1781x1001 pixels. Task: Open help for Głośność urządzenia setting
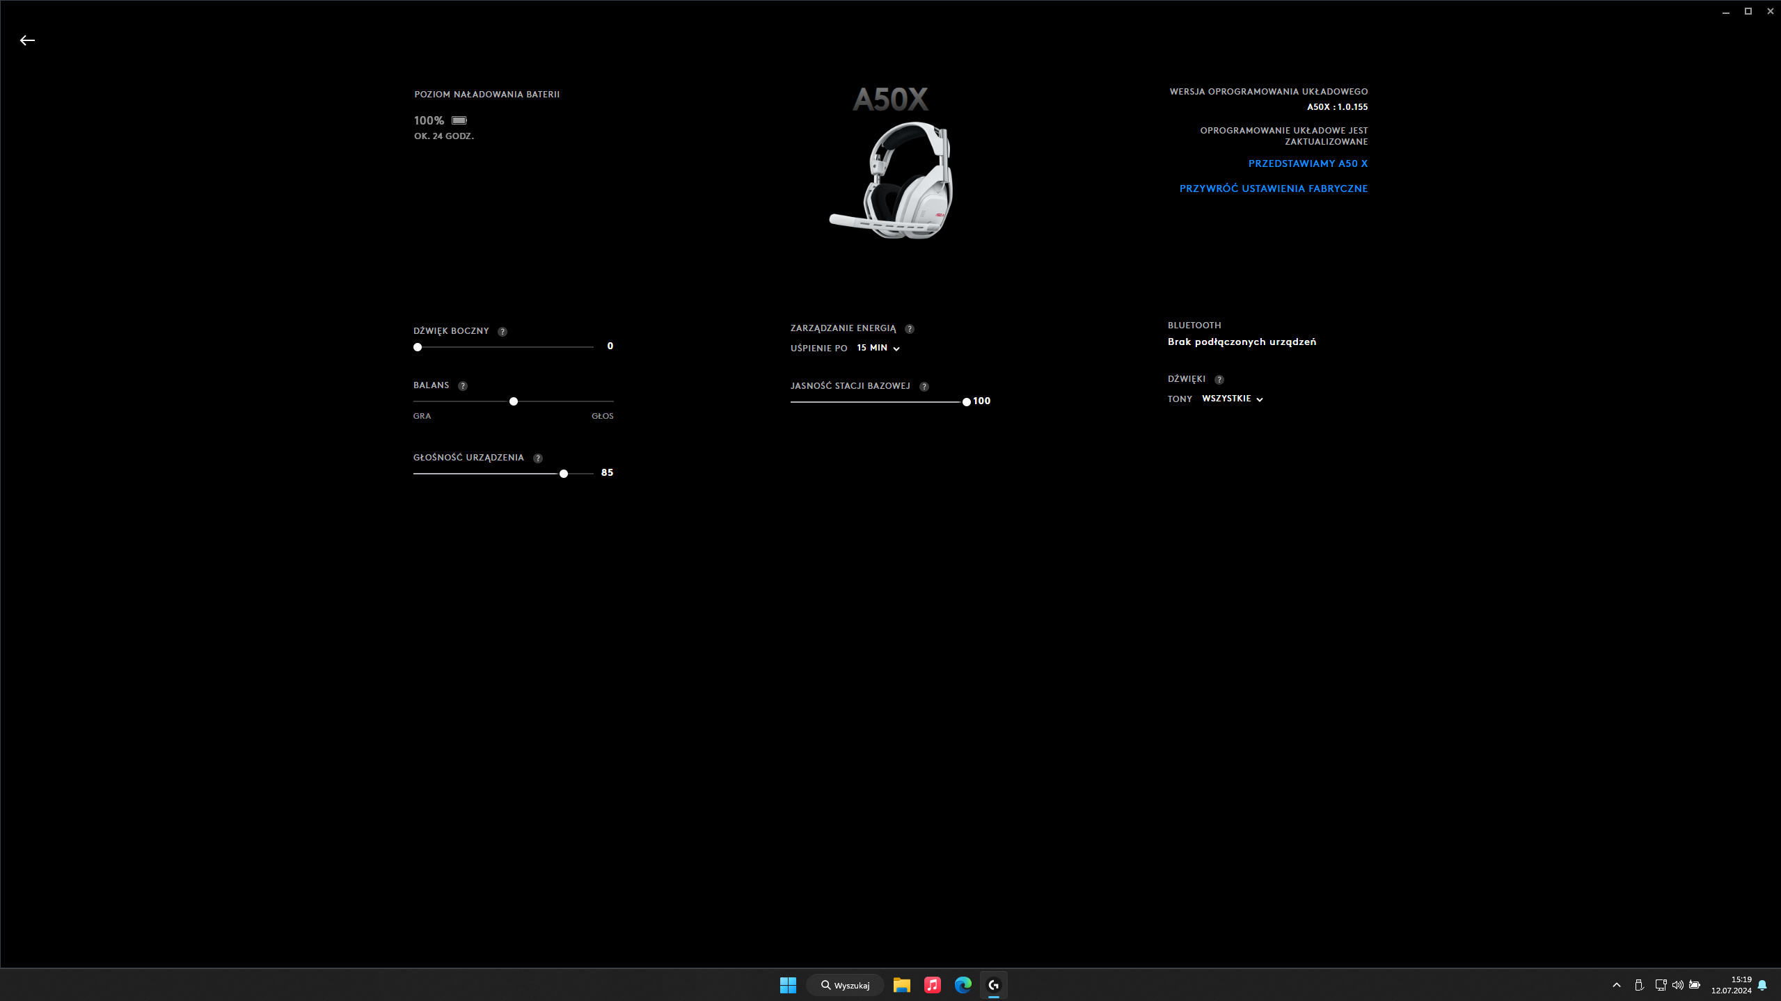click(538, 458)
